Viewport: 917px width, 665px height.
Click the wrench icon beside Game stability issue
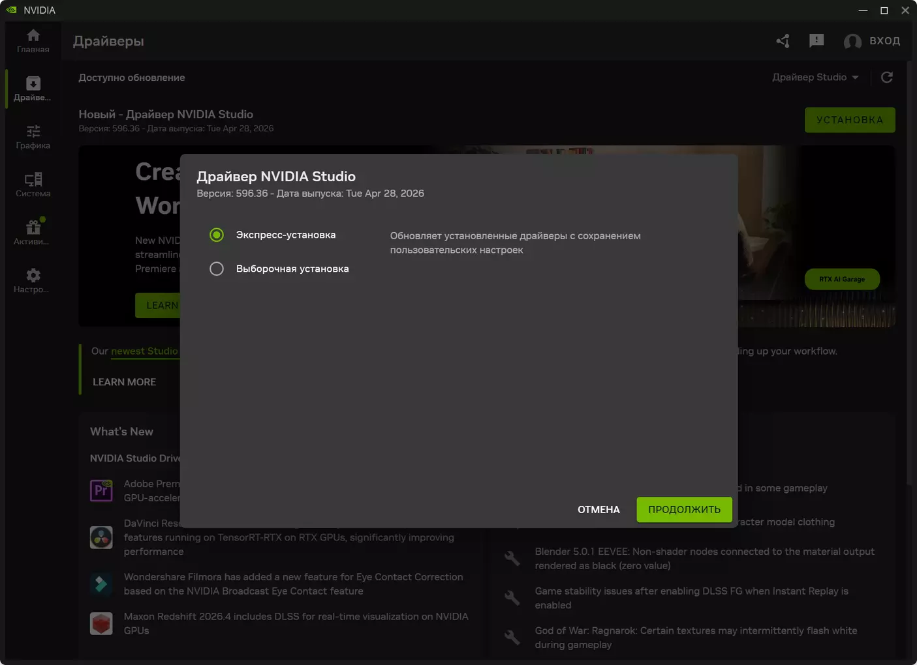pos(512,598)
